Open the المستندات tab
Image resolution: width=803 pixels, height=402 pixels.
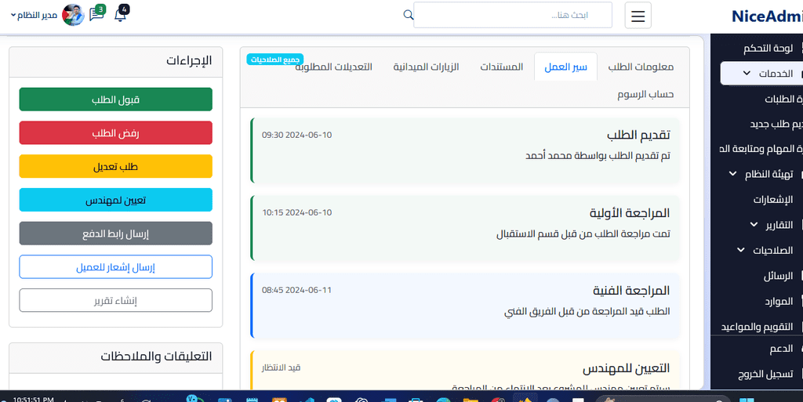[501, 67]
